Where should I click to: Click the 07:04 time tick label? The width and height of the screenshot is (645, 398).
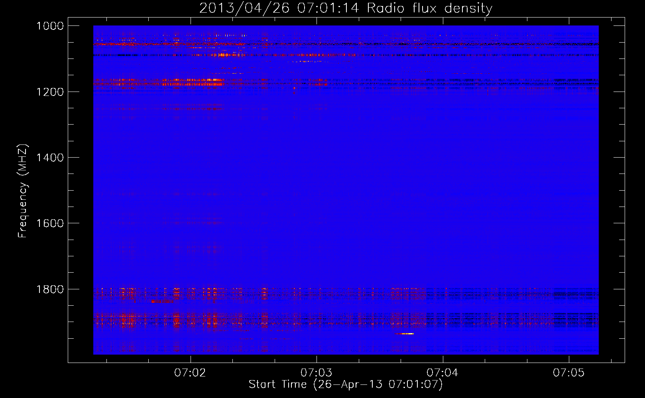[442, 373]
